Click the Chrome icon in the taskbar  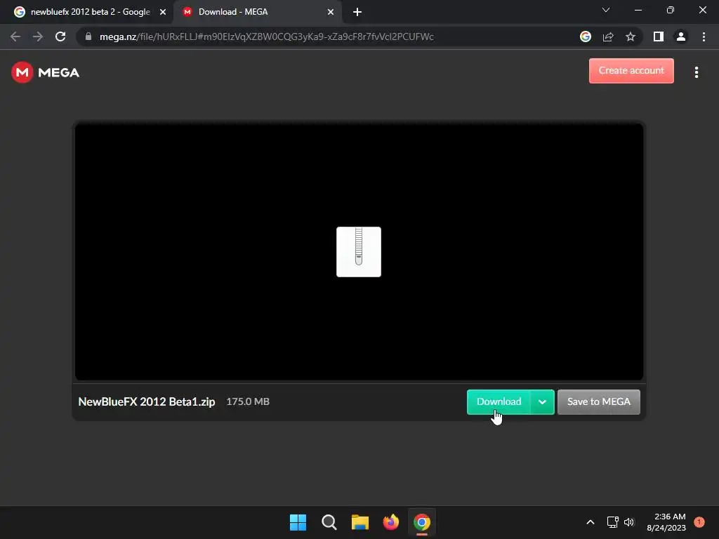[422, 522]
